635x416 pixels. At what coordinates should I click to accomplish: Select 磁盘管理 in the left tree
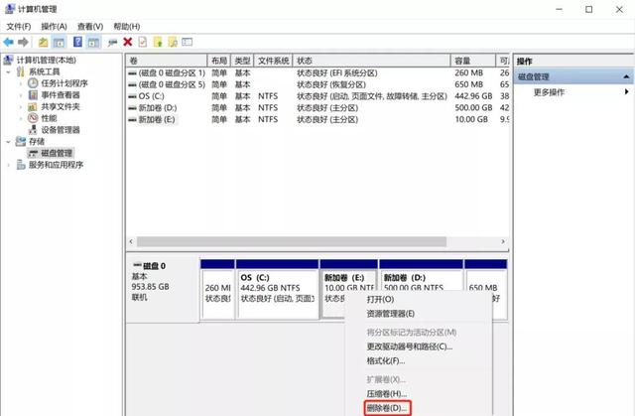57,153
